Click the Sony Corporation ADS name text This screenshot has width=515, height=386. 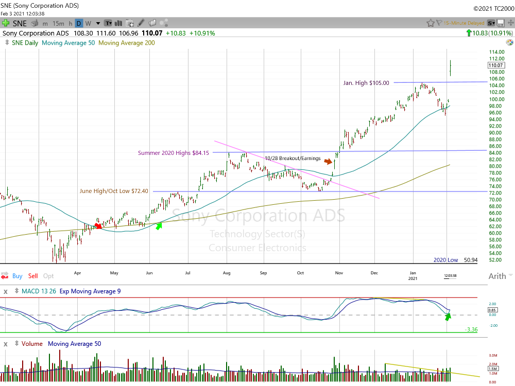point(36,33)
